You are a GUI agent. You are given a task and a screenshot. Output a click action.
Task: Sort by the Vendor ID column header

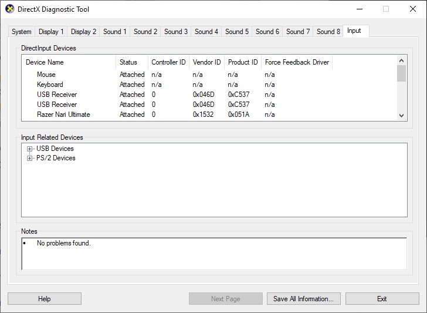206,62
